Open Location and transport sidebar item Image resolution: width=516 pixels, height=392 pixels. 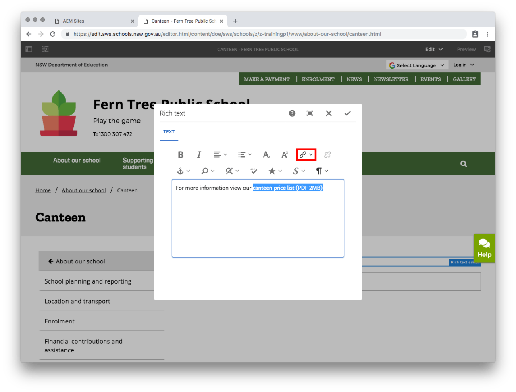77,301
